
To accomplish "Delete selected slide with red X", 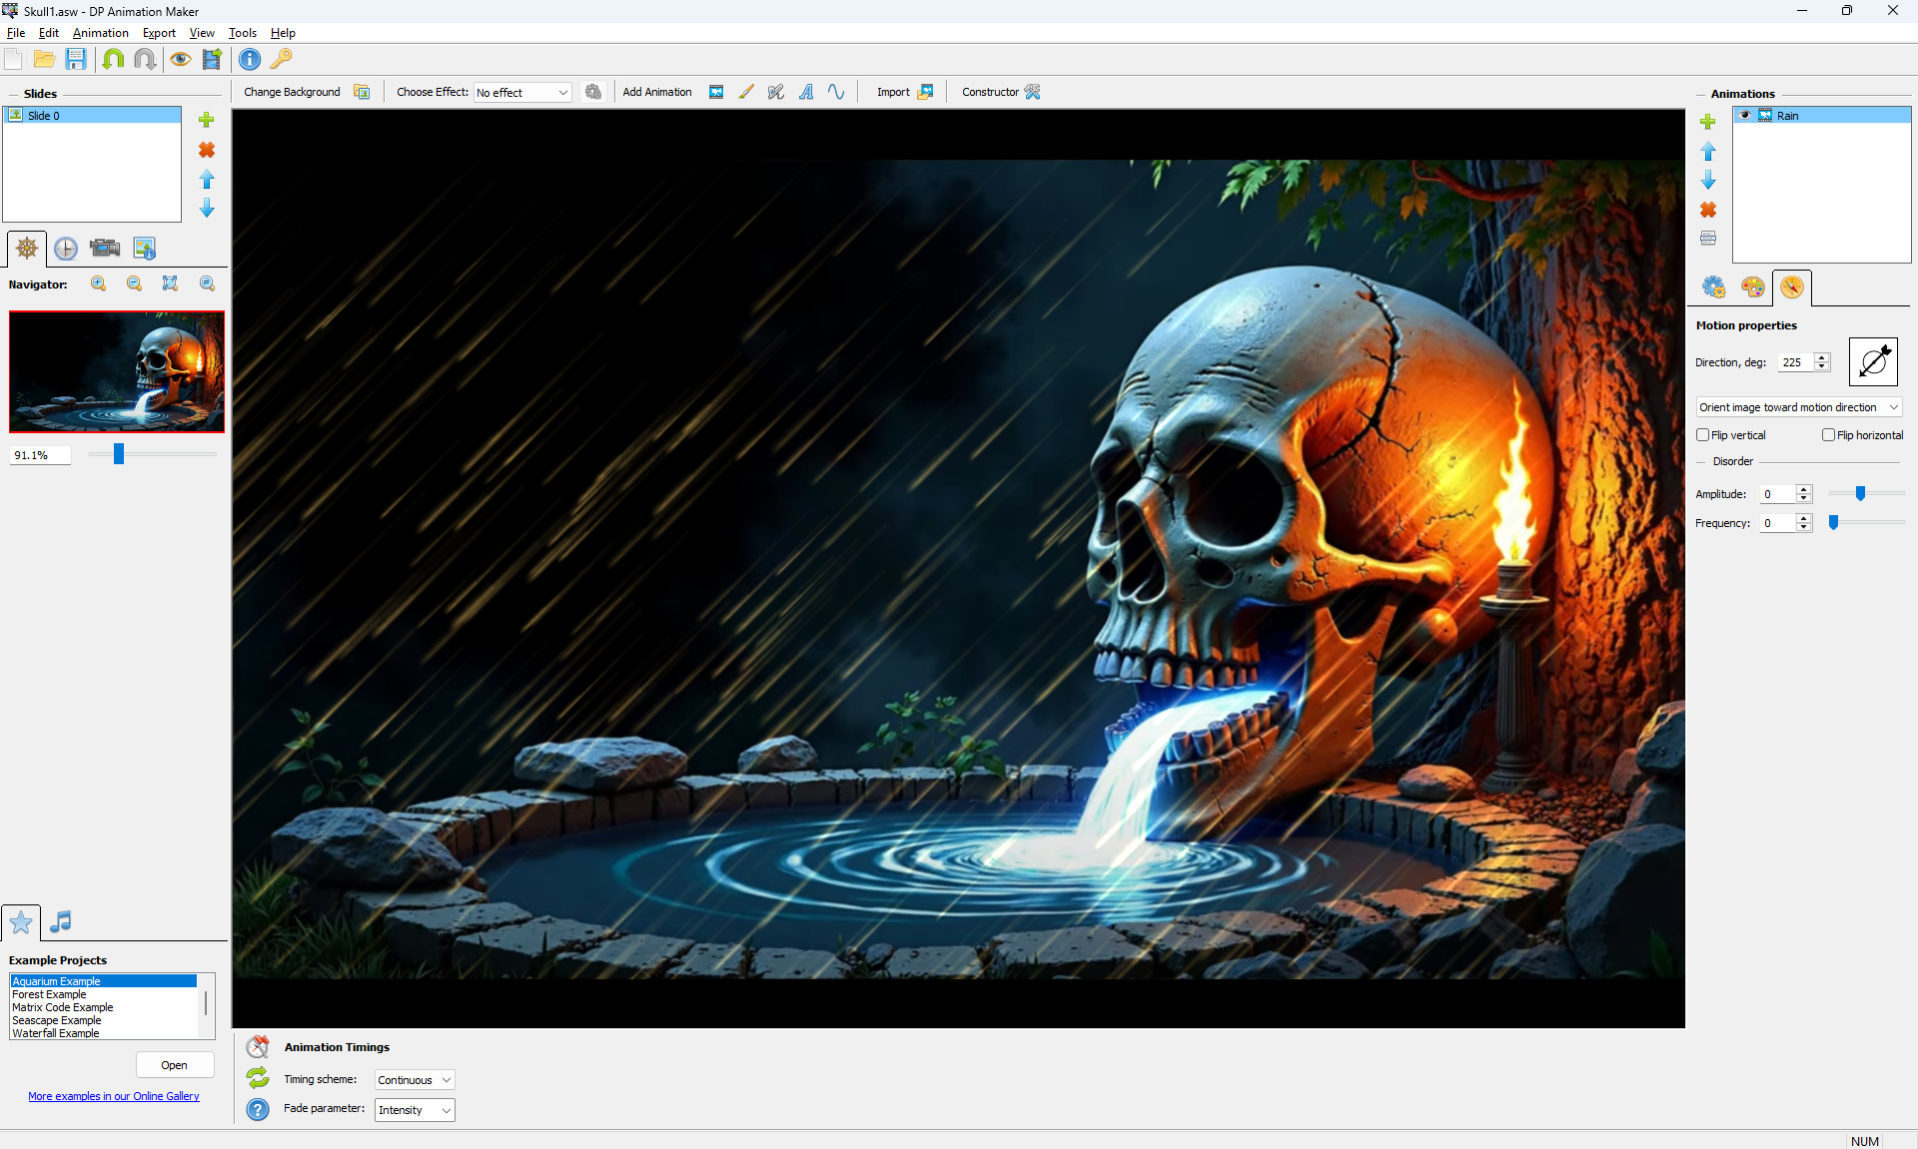I will (x=207, y=150).
